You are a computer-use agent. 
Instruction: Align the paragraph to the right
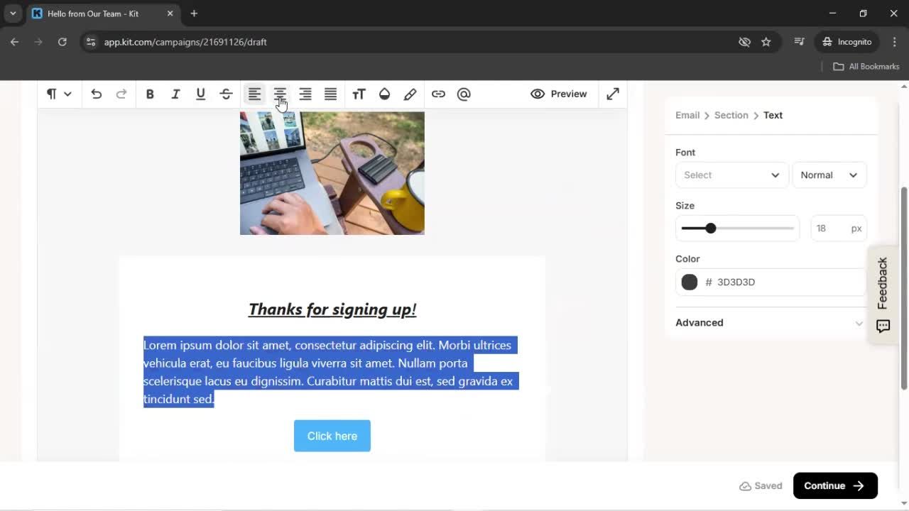click(305, 94)
